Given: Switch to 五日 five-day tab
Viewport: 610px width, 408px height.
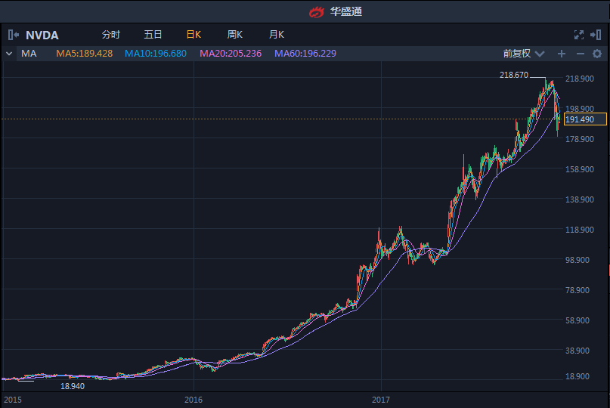Looking at the screenshot, I should [x=153, y=35].
